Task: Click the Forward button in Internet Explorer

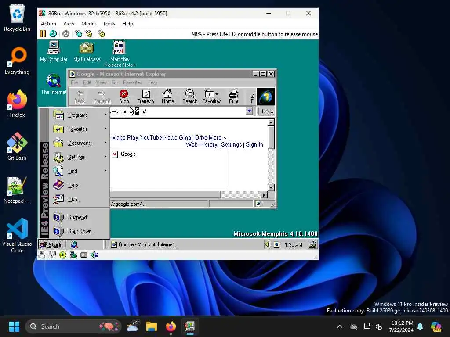Action: (x=102, y=97)
